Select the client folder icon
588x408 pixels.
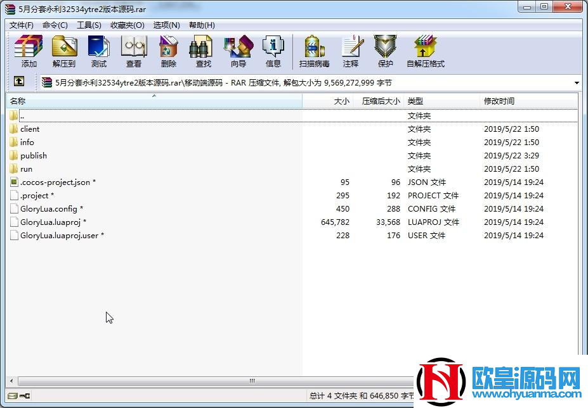click(x=13, y=129)
